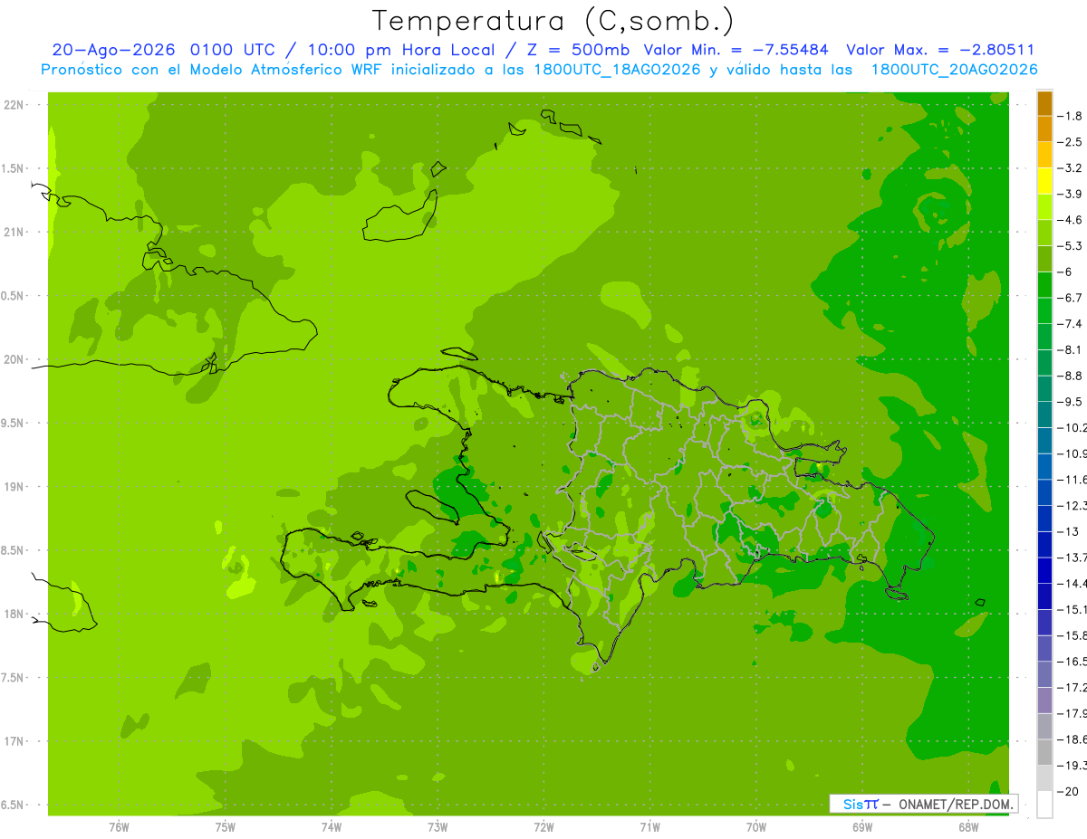
Task: Click the "73W" longitude axis label
Action: 438,827
